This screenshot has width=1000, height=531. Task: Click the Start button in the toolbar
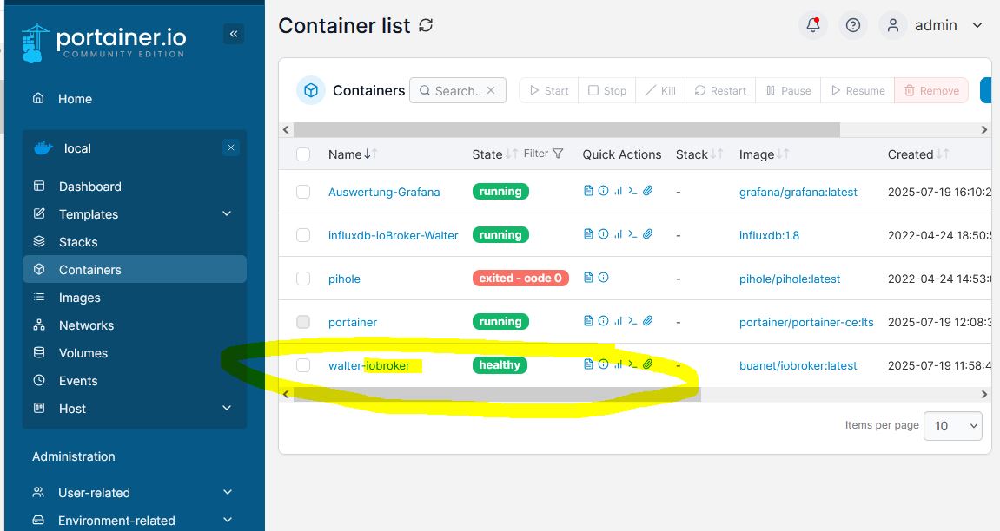pos(548,90)
